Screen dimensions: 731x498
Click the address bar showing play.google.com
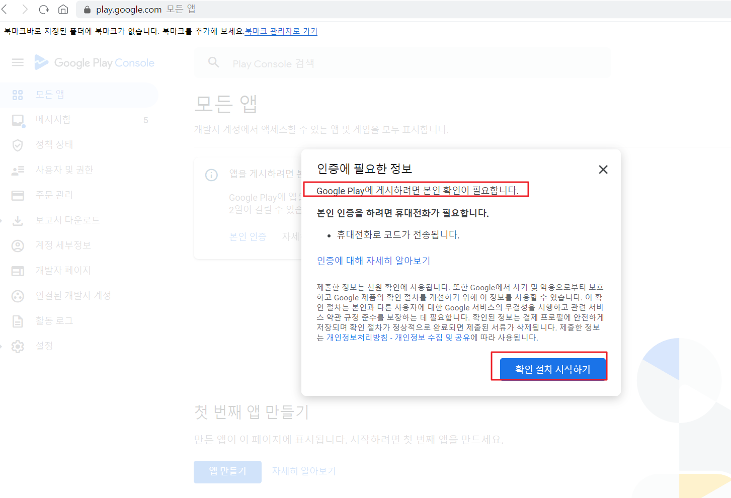(x=402, y=10)
